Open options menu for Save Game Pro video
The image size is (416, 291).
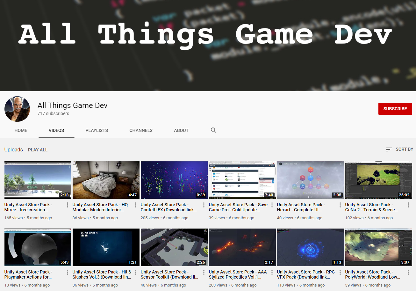[272, 205]
